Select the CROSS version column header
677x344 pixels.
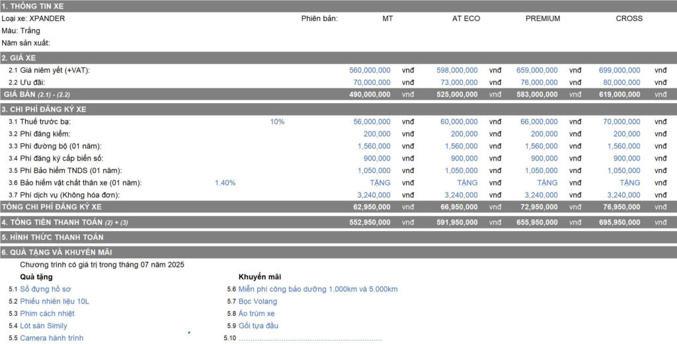point(629,18)
